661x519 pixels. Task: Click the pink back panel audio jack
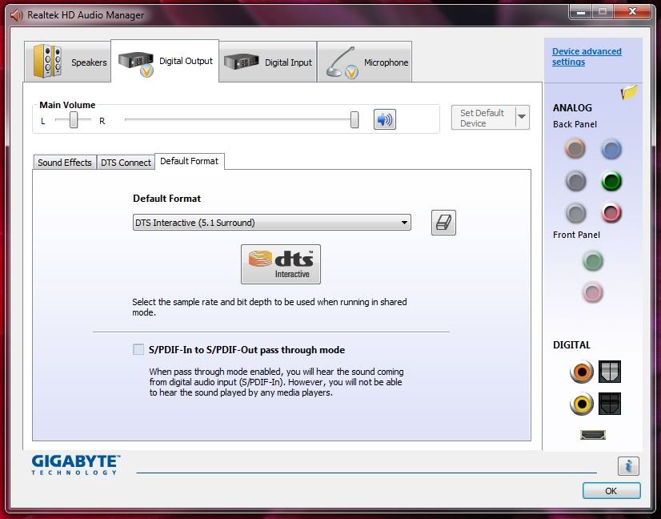[x=611, y=213]
